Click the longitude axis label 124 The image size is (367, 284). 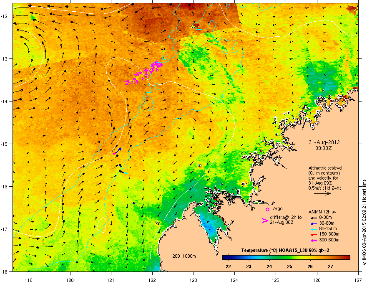tap(234, 280)
